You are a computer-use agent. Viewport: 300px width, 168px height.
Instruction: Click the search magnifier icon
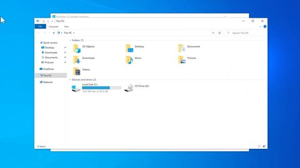pyautogui.click(x=228, y=33)
